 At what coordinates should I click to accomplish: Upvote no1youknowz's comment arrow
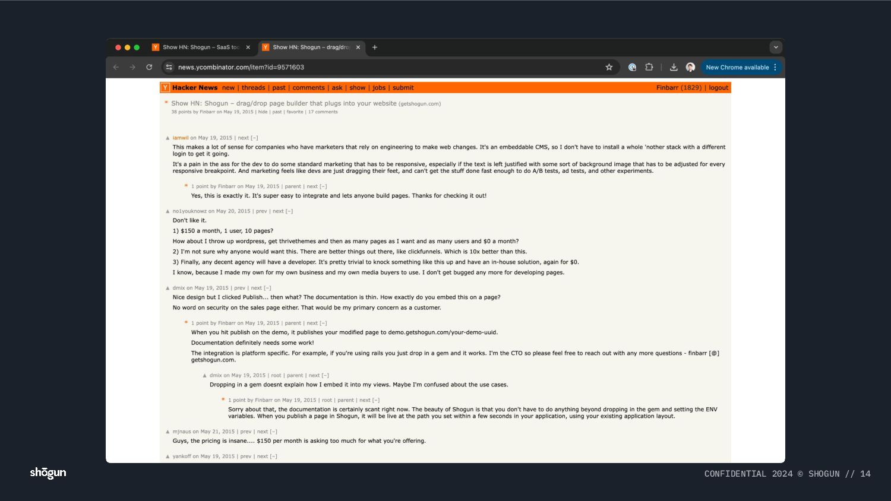coord(168,211)
